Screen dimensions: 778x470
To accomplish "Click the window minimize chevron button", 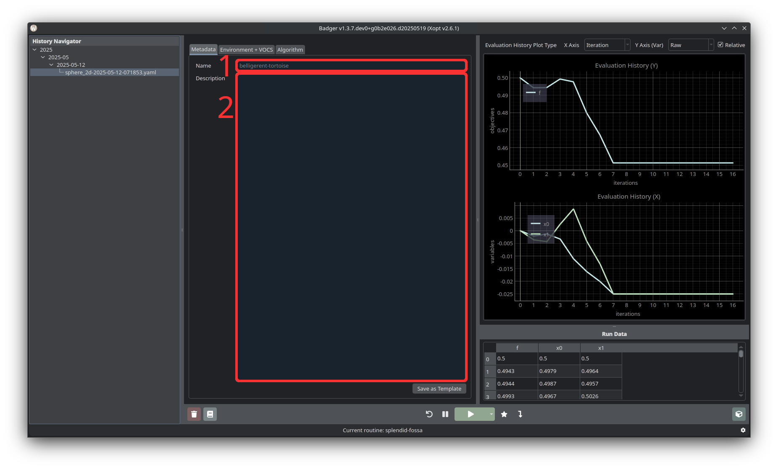I will click(724, 28).
